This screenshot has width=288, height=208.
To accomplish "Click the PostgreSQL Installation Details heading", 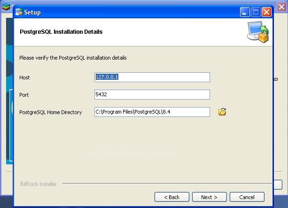I will (x=61, y=32).
